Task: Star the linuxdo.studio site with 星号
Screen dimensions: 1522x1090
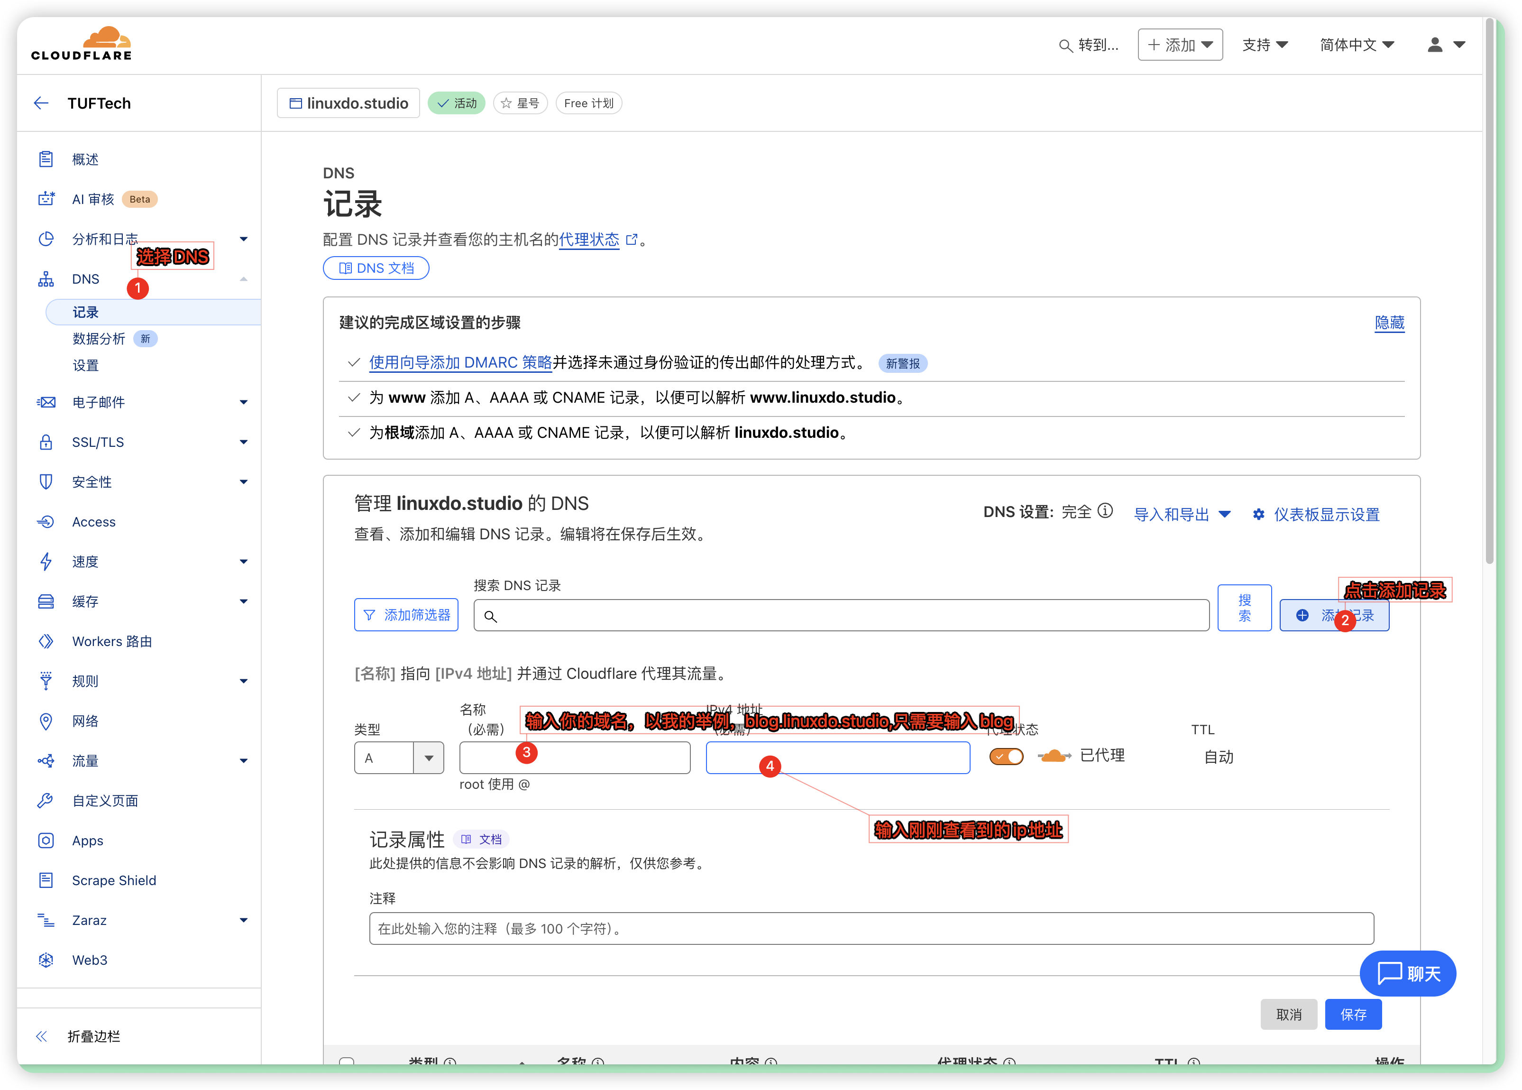Action: tap(521, 102)
